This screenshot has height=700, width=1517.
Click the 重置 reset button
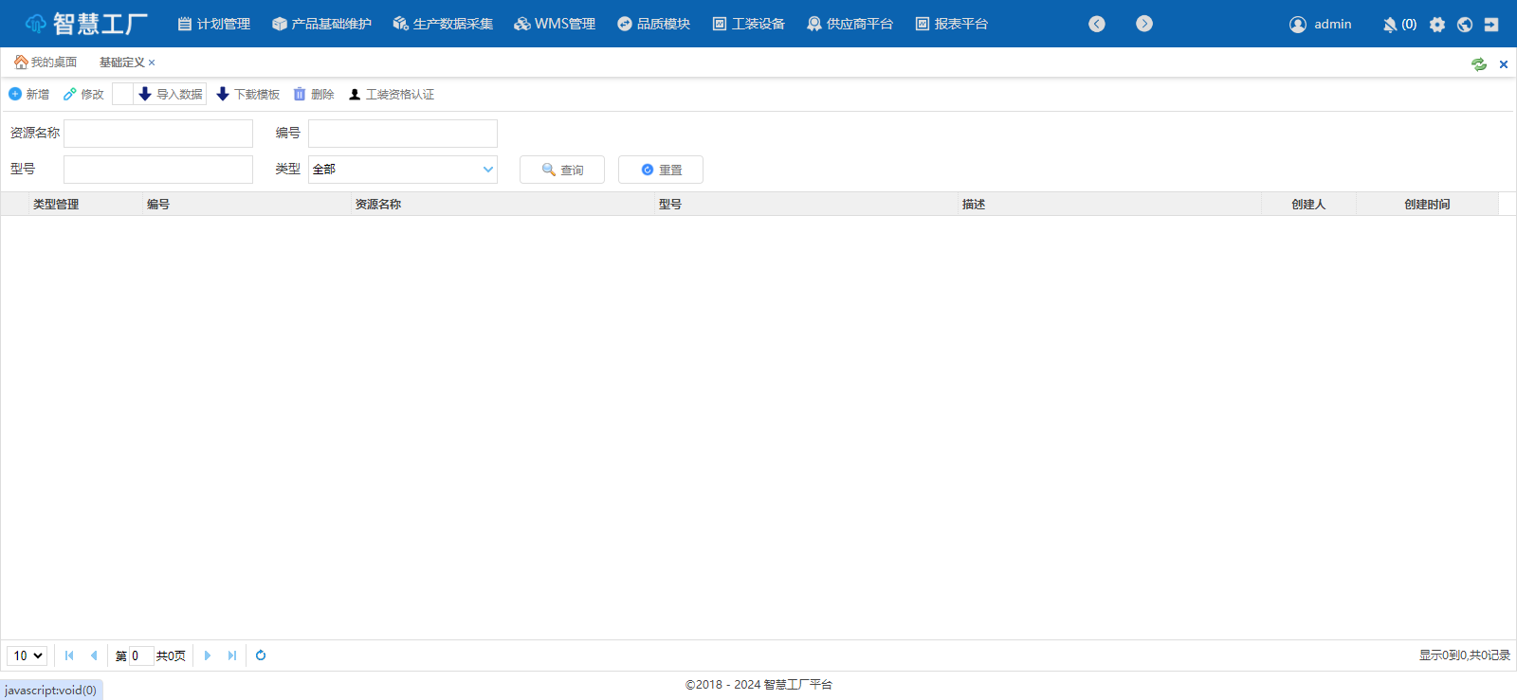click(x=661, y=170)
